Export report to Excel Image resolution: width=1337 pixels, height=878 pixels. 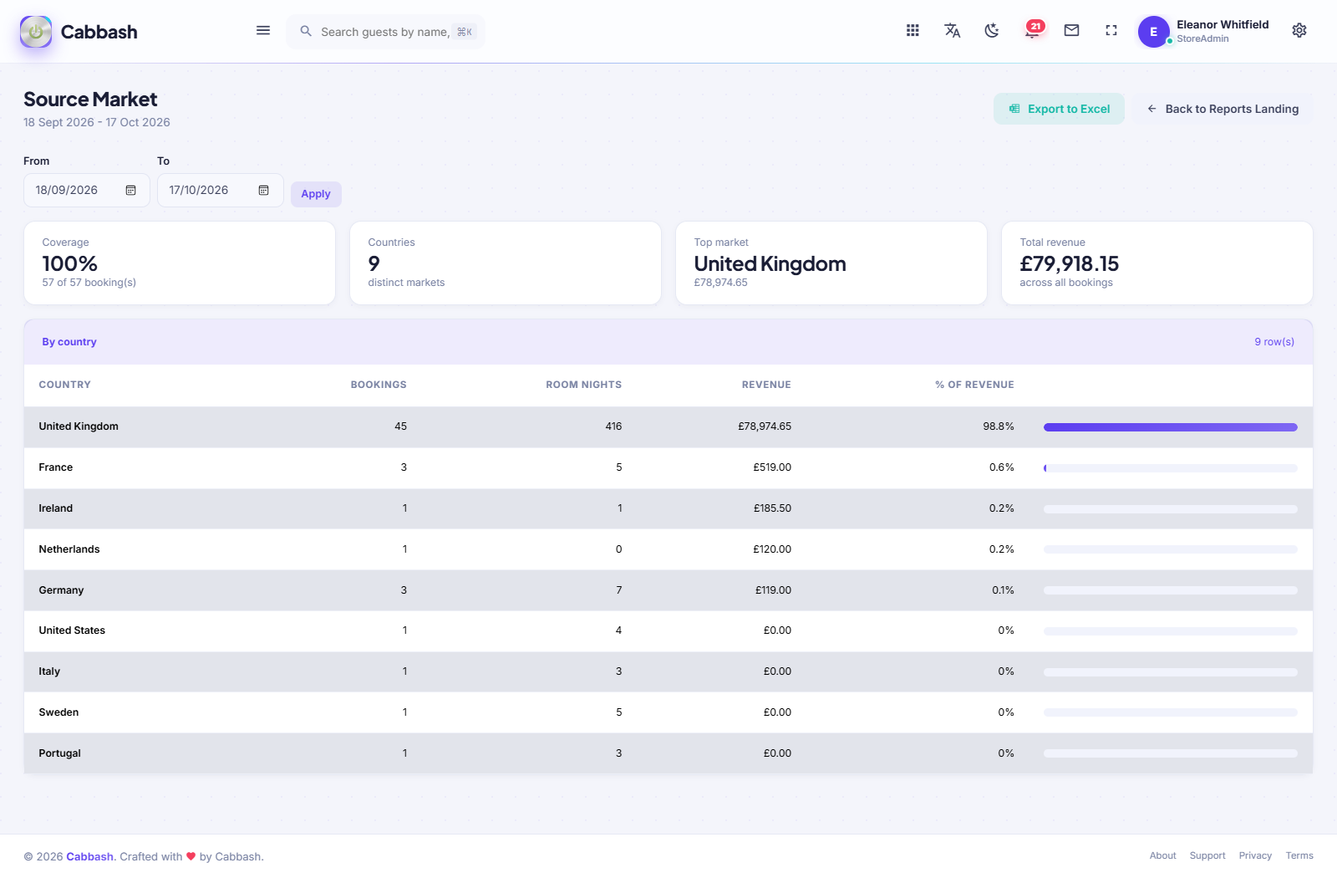tap(1059, 109)
